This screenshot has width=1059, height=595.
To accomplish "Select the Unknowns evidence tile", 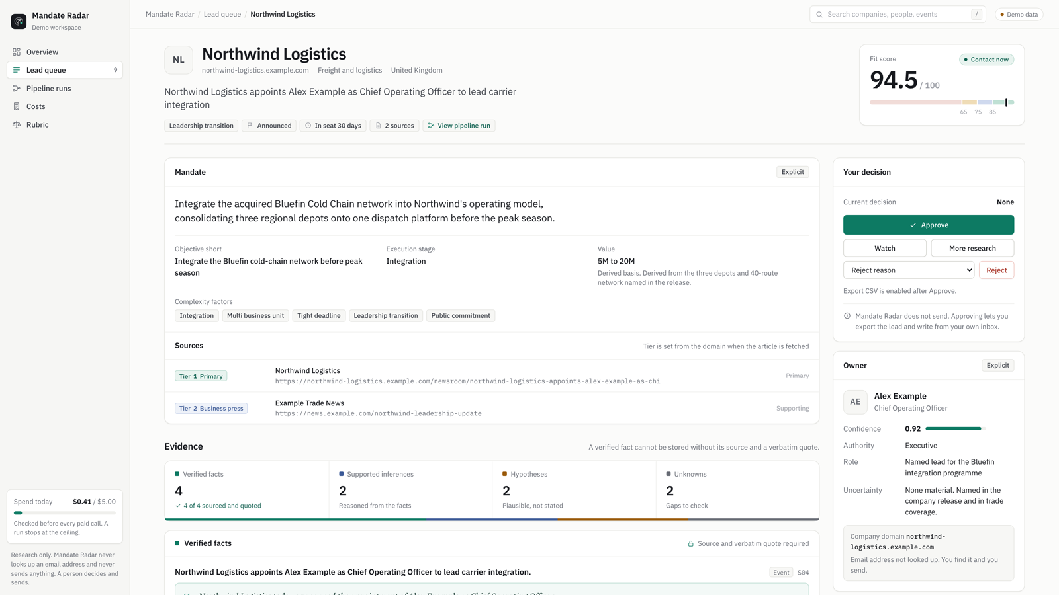I will click(x=737, y=490).
